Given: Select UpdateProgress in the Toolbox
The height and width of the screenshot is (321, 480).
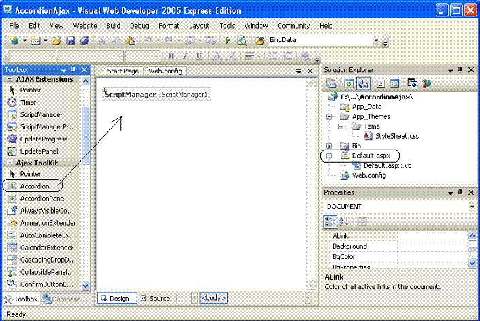Looking at the screenshot, I should [x=43, y=139].
